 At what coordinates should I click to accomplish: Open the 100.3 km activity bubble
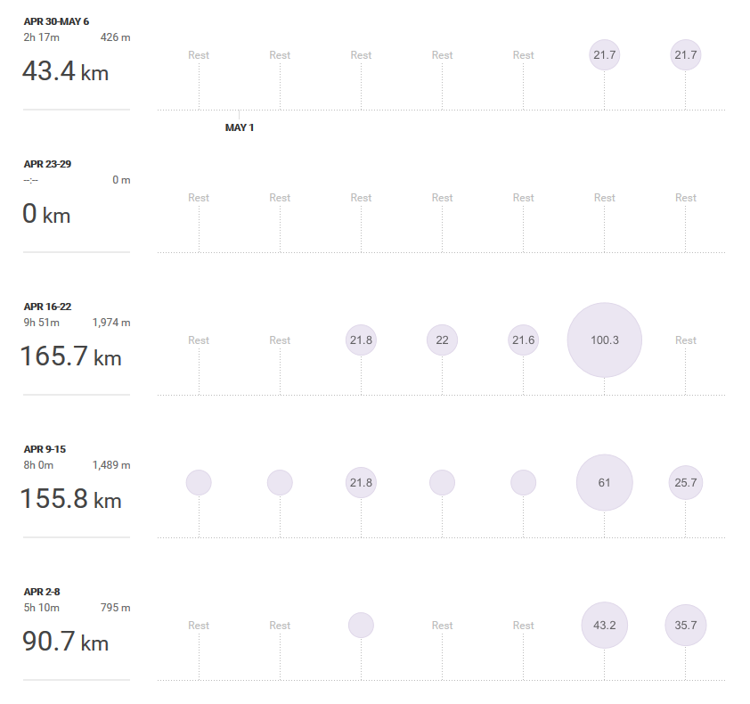[x=604, y=340]
